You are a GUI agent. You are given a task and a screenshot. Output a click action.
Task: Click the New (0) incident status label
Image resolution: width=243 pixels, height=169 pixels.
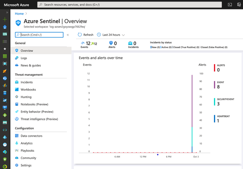point(156,47)
